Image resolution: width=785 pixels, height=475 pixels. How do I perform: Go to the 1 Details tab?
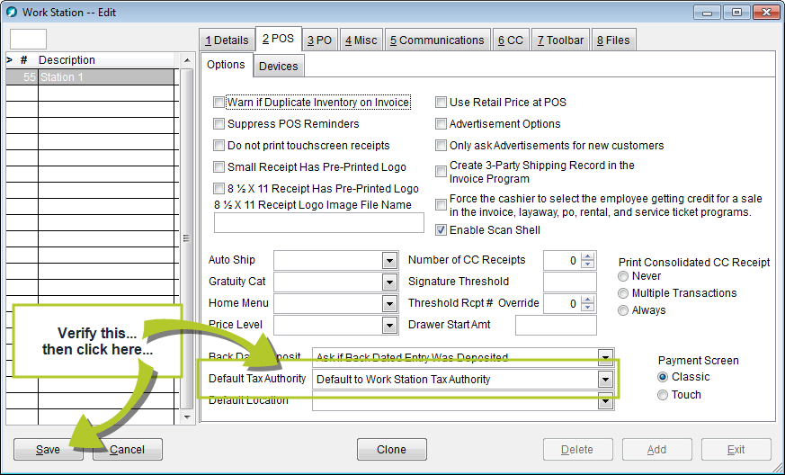[x=227, y=40]
